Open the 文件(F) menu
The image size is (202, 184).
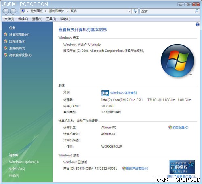[9, 19]
